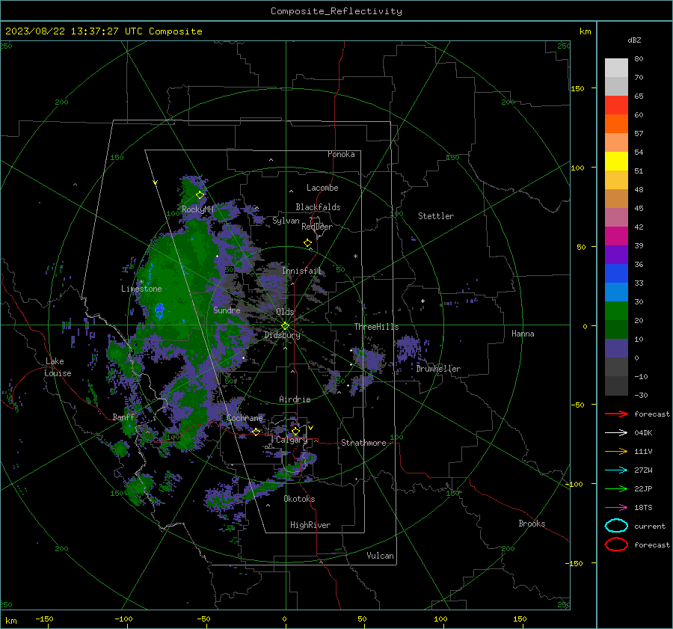Choose the orange 57-60 dBZ swatch
Viewport: 673px width, 629px height.
point(616,124)
